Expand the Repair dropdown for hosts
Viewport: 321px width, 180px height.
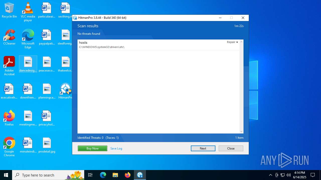point(232,42)
